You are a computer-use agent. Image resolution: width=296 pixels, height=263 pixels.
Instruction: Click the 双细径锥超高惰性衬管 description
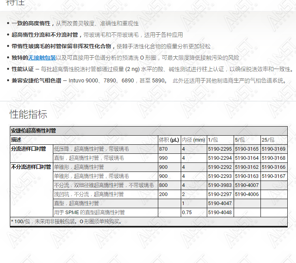[104, 185]
